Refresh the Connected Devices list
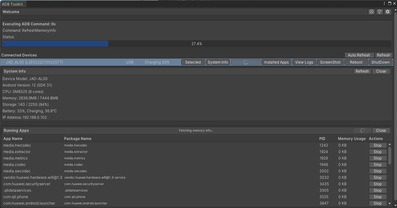 [x=383, y=55]
